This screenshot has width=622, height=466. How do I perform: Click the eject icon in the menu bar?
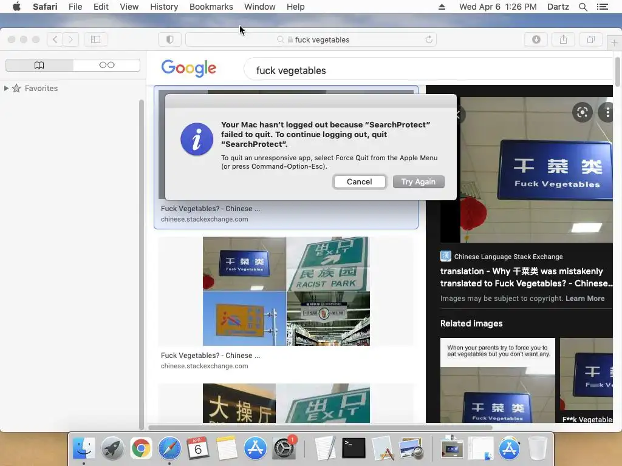(x=442, y=7)
